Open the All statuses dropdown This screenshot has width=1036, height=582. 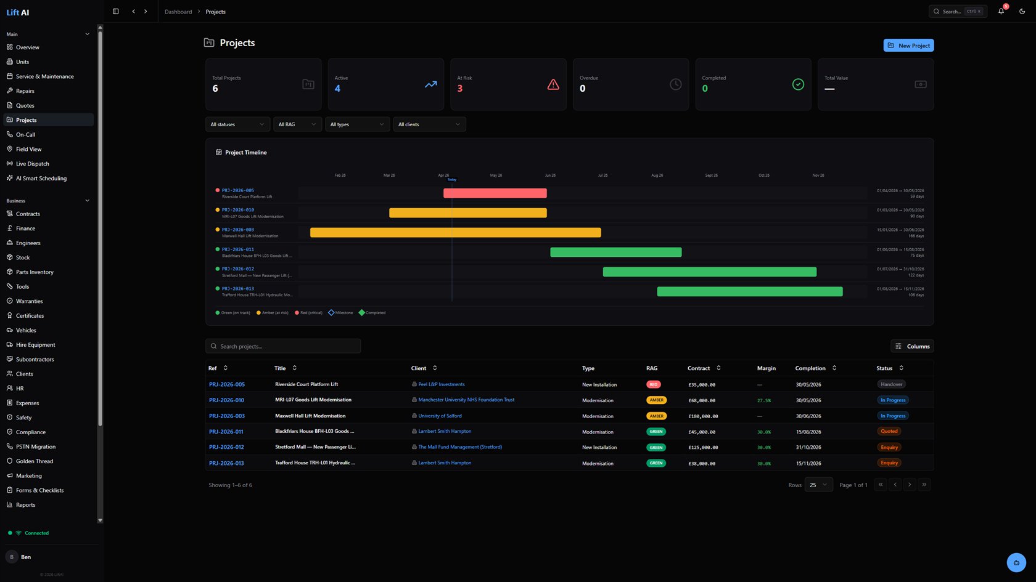pos(237,124)
